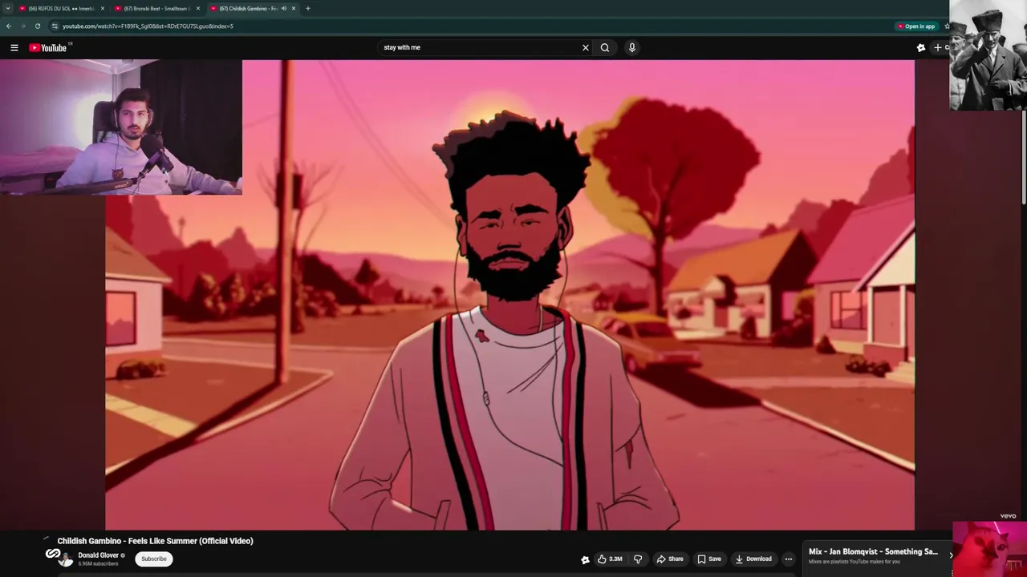Screen dimensions: 1027x577
Task: Click the Open in app button
Action: click(x=916, y=26)
